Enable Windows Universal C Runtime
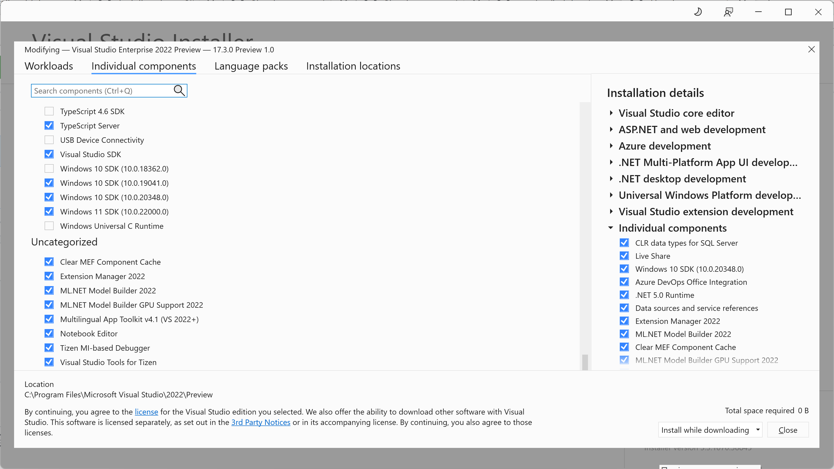 click(49, 226)
